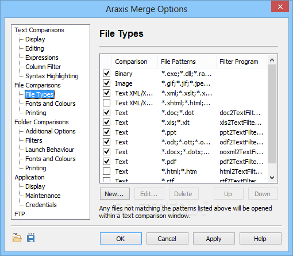Select File Types tree item
Viewport: 293px width, 256px height.
pyautogui.click(x=40, y=94)
